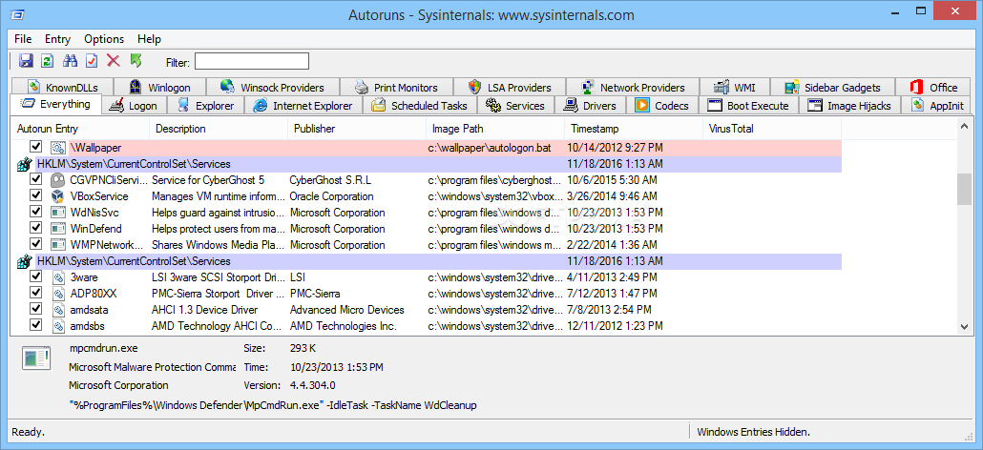
Task: Select the KnownDLLs tab
Action: (x=63, y=88)
